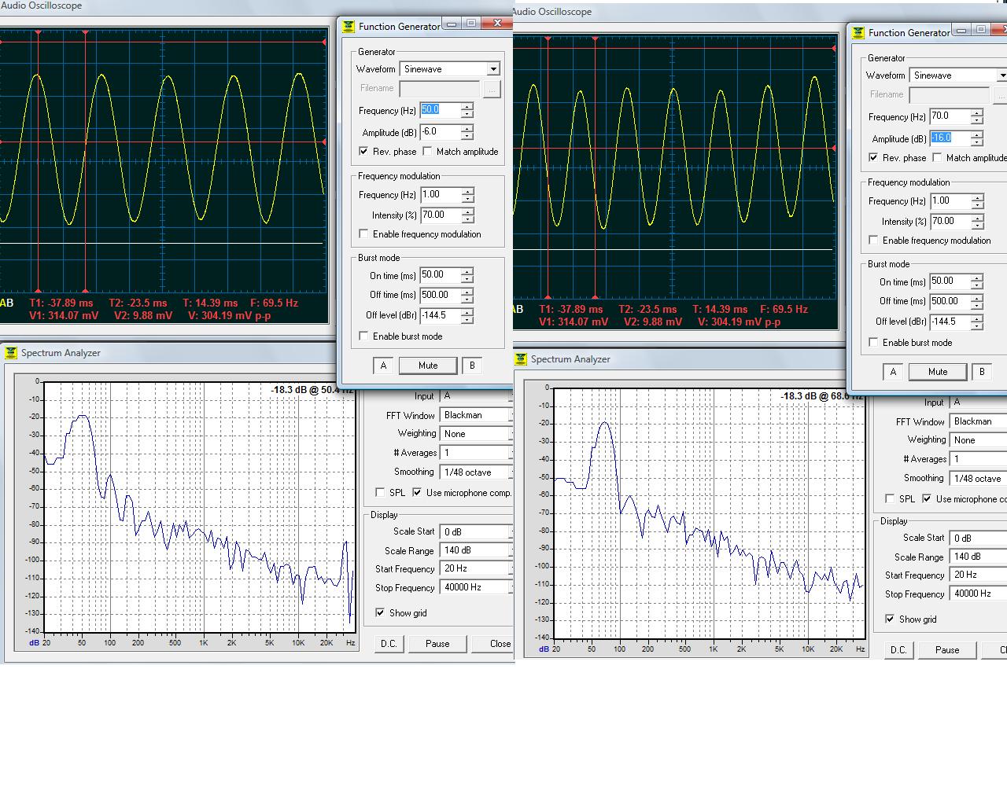
Task: Enable burst mode in the 50.0 Hz generator
Action: pos(363,336)
